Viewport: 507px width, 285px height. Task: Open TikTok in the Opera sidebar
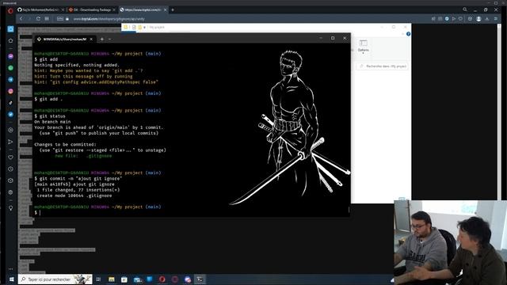[x=10, y=103]
